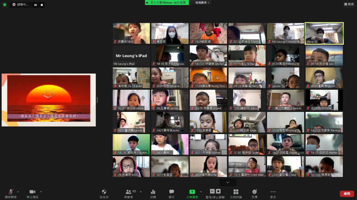Expand video options arrow beside camera
Image resolution: width=357 pixels, height=200 pixels.
41,192
